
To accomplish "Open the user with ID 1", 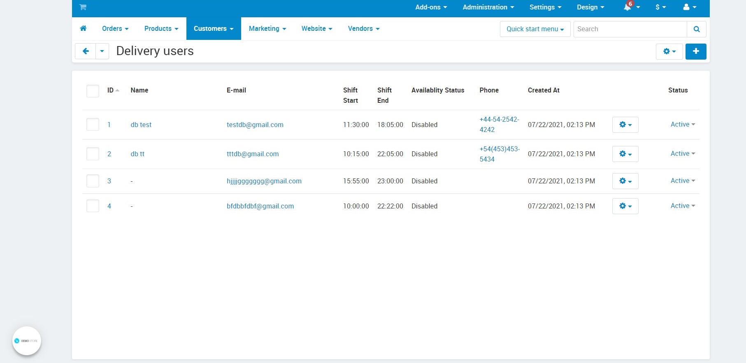I will 109,125.
